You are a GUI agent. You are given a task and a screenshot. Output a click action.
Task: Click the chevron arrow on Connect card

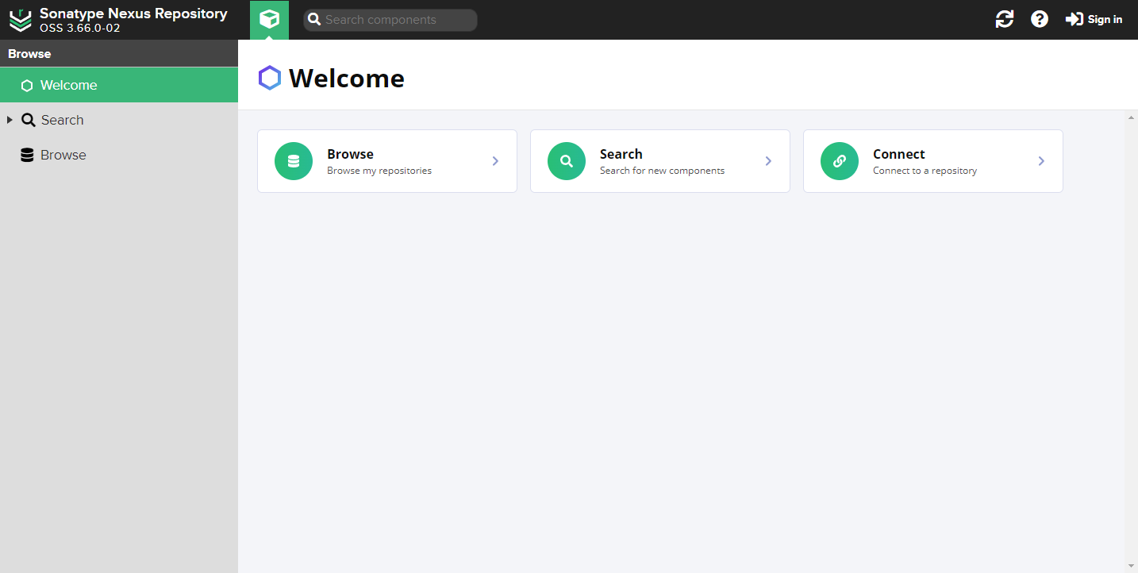tap(1041, 161)
